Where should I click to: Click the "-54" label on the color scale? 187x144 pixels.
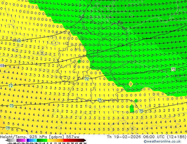point(9,143)
